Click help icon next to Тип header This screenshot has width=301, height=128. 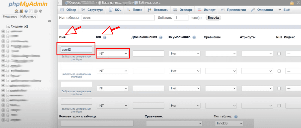click(x=105, y=37)
